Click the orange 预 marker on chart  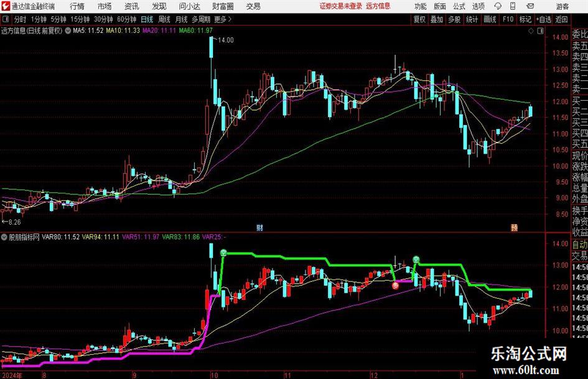coord(514,227)
